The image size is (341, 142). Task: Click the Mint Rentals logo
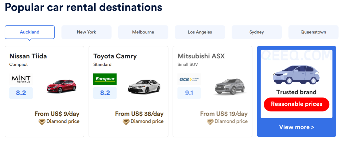point(21,79)
